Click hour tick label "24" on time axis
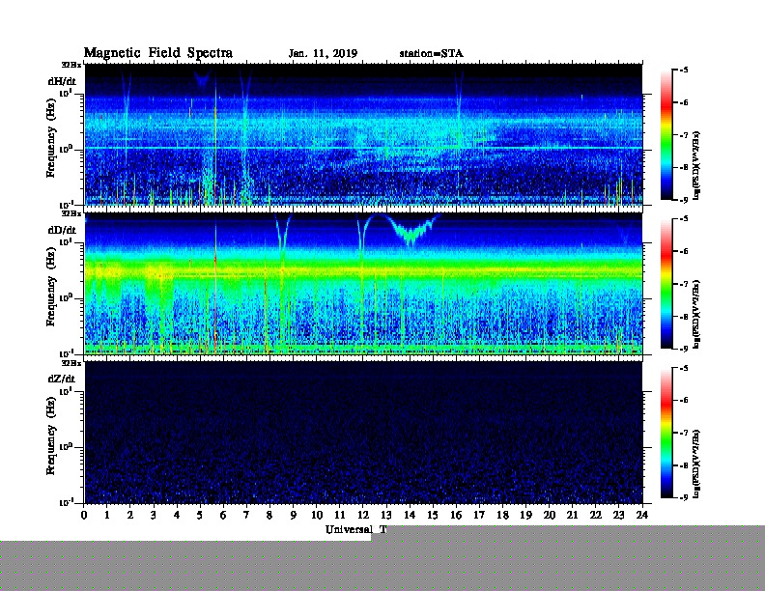The image size is (765, 591). coord(642,515)
